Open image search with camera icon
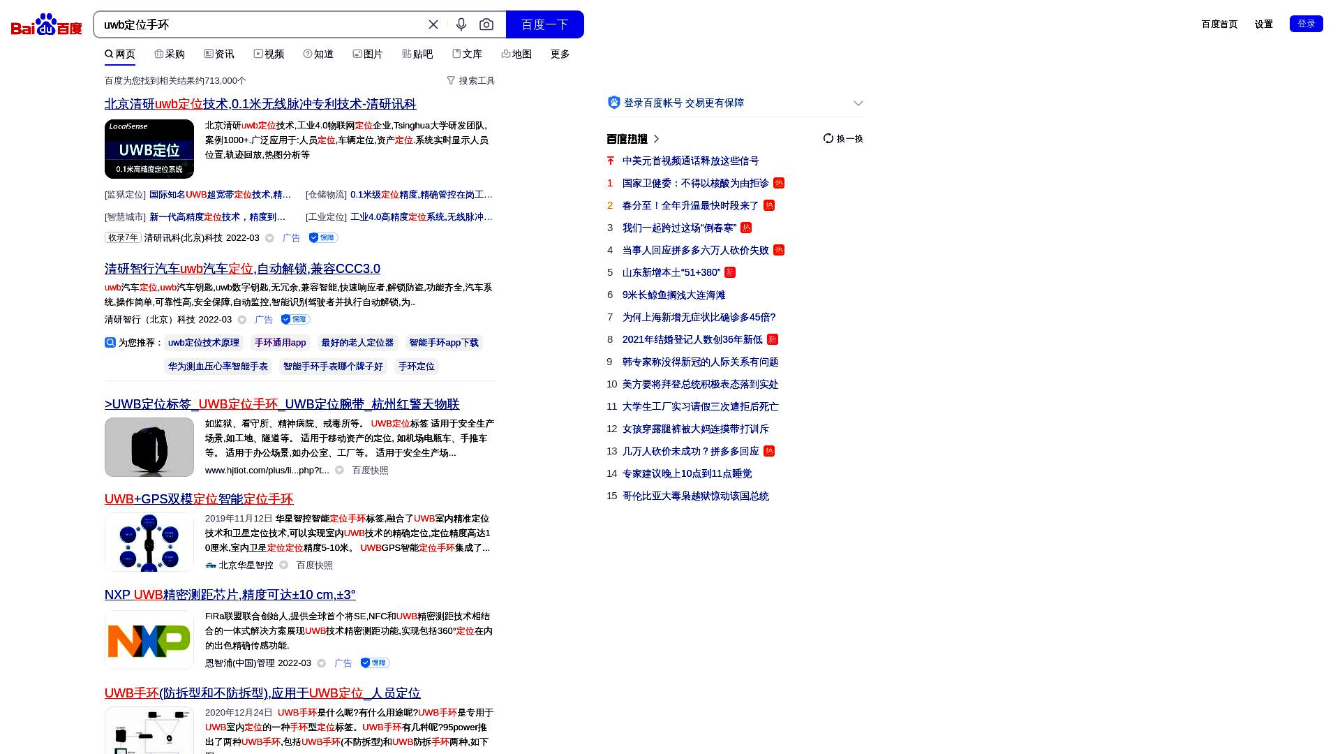The image size is (1340, 754). (x=486, y=24)
